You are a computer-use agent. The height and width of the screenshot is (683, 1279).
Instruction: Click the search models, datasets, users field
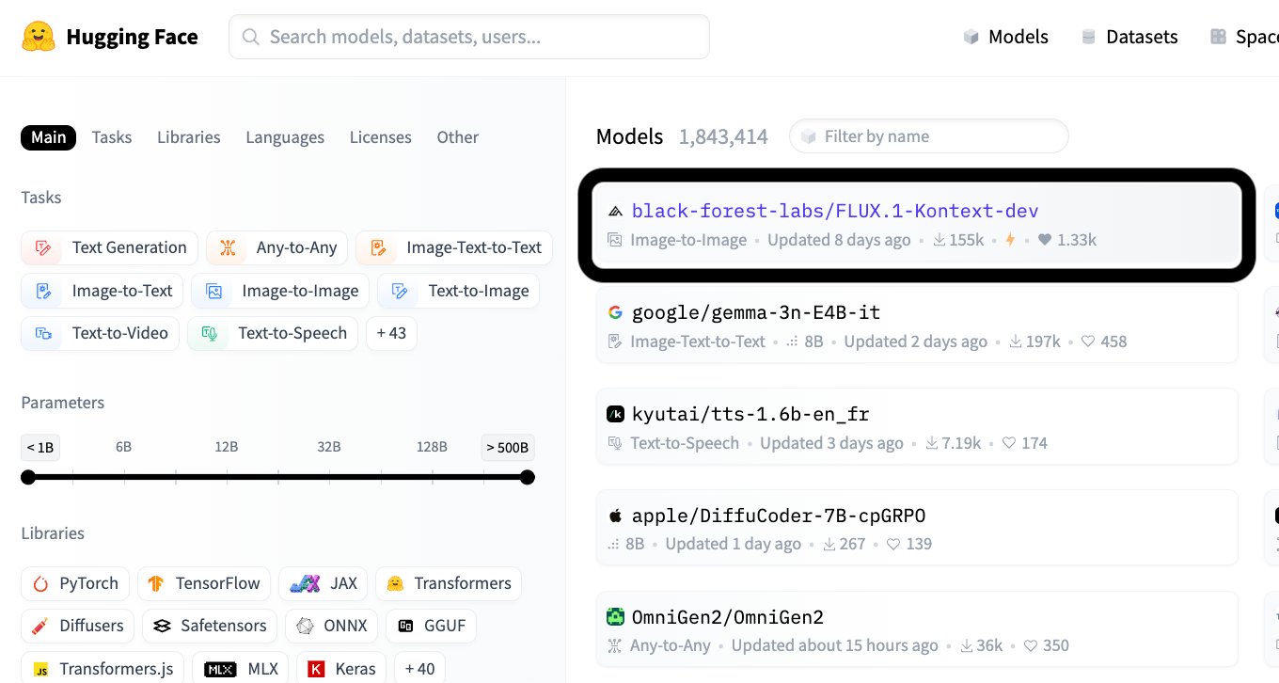[x=469, y=37]
